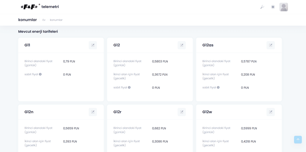Show G11 sabit fiyat info icon
Image resolution: width=306 pixels, height=152 pixels.
pyautogui.click(x=40, y=74)
